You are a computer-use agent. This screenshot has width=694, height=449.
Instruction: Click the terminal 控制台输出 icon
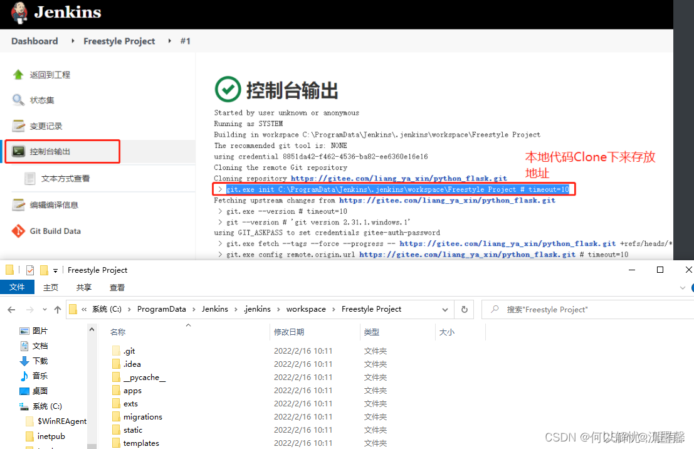[x=18, y=151]
